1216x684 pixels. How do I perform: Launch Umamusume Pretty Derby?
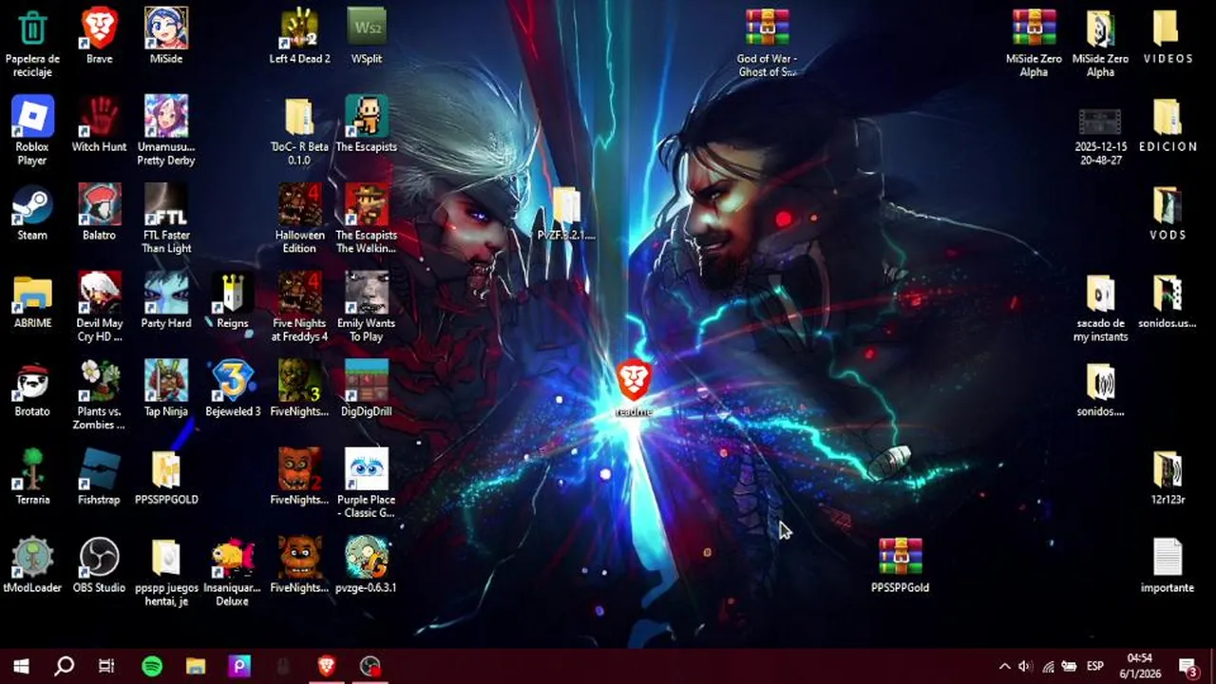click(x=165, y=131)
